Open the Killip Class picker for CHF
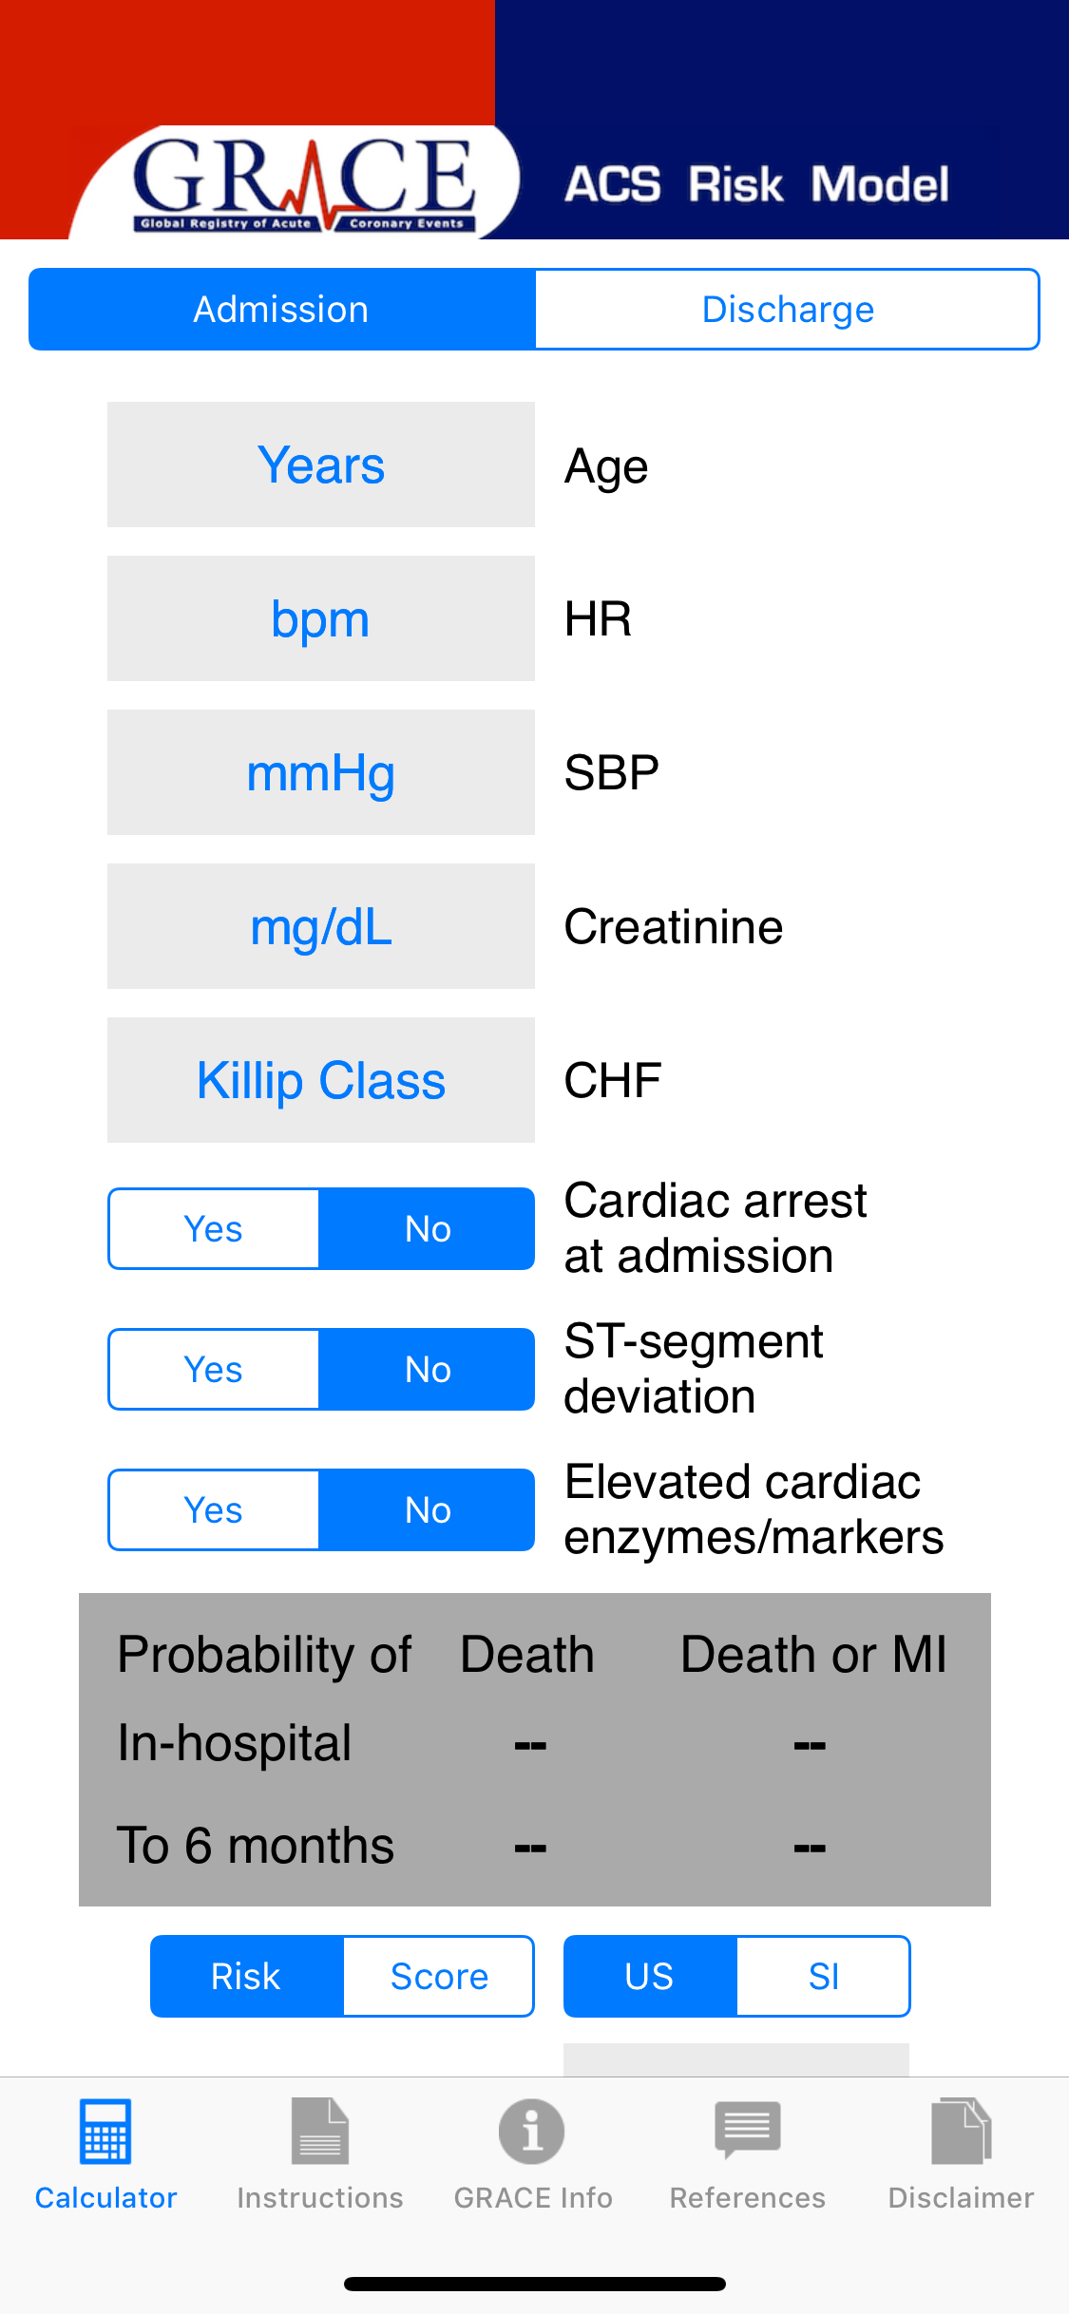This screenshot has height=2314, width=1069. click(321, 1081)
